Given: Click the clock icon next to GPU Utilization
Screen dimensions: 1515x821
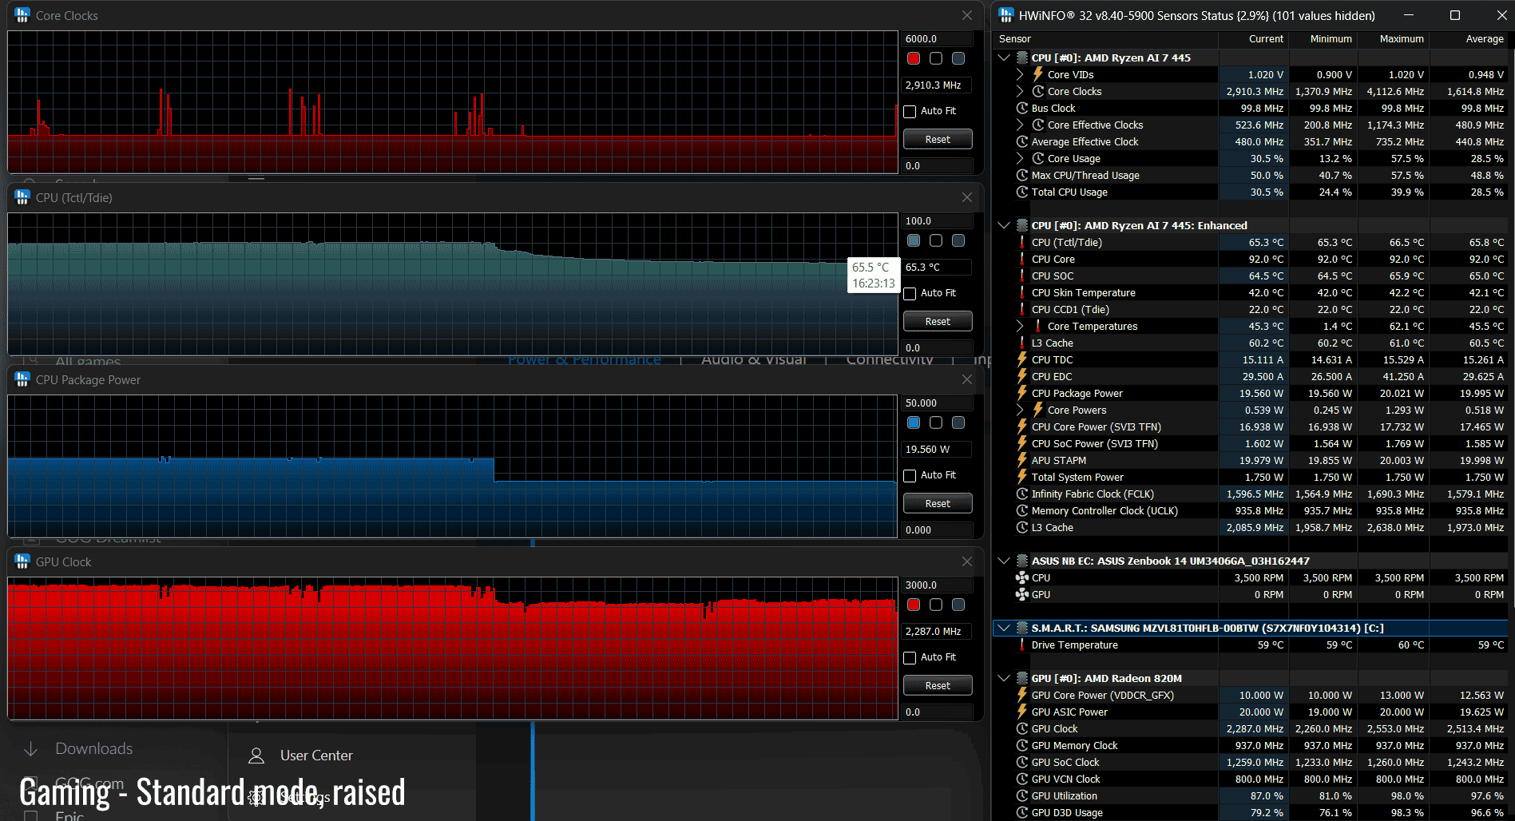Looking at the screenshot, I should 1021,795.
